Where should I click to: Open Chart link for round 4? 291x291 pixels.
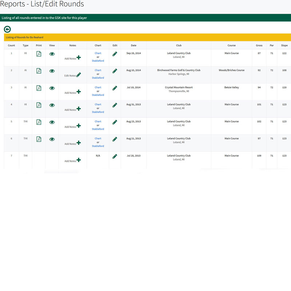(x=98, y=104)
